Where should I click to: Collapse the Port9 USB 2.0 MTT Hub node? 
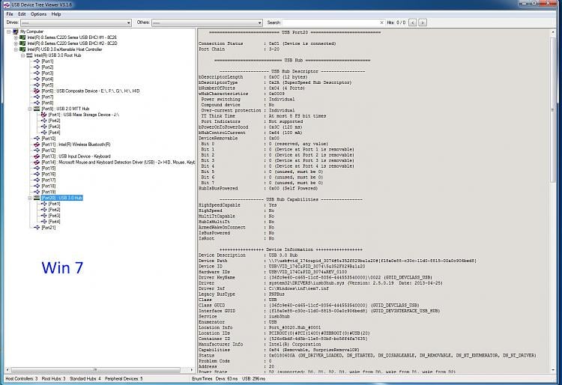point(29,109)
